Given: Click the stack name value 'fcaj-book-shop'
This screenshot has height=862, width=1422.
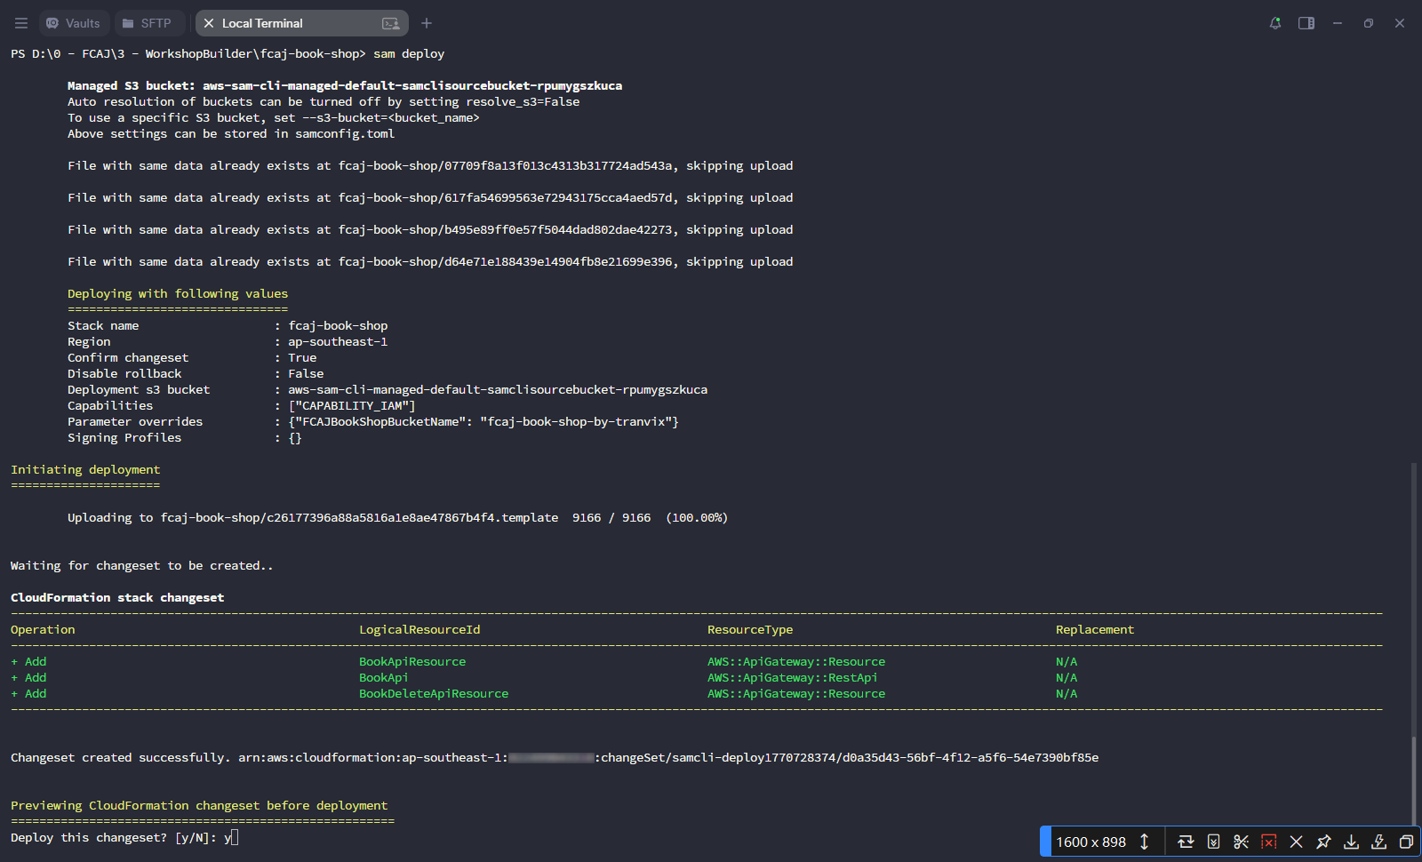Looking at the screenshot, I should tap(338, 326).
